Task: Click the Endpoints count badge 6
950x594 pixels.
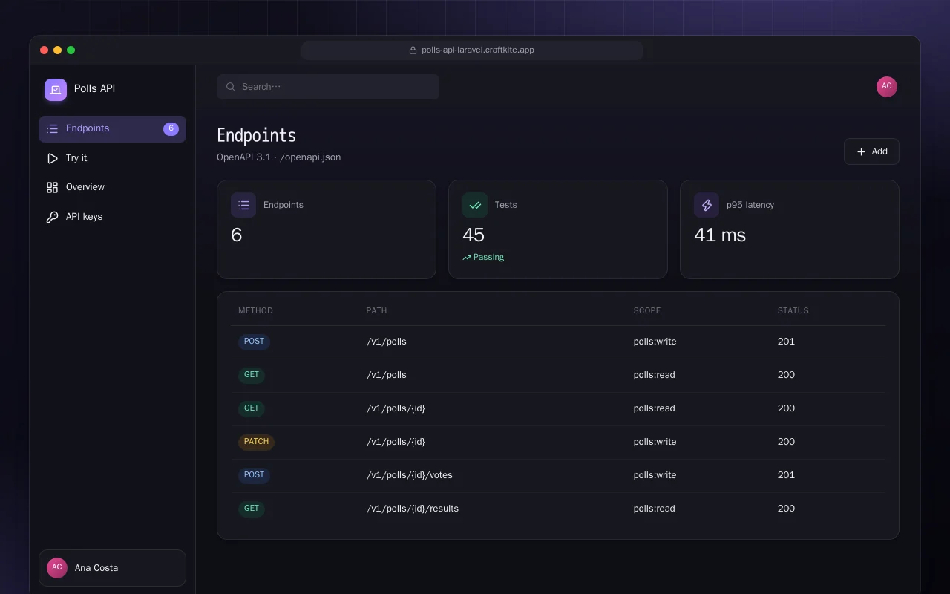Action: tap(171, 128)
